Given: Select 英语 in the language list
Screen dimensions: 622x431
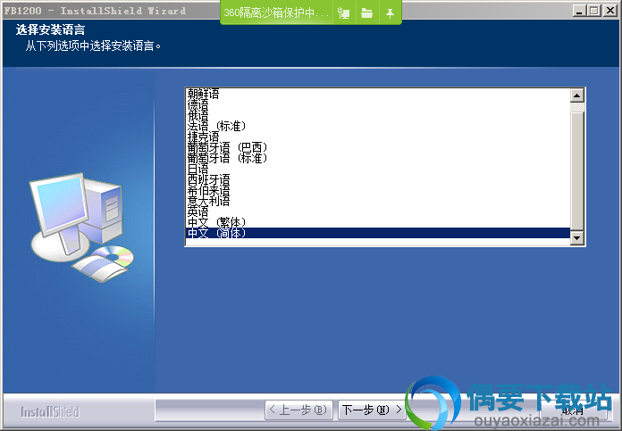Looking at the screenshot, I should [378, 211].
